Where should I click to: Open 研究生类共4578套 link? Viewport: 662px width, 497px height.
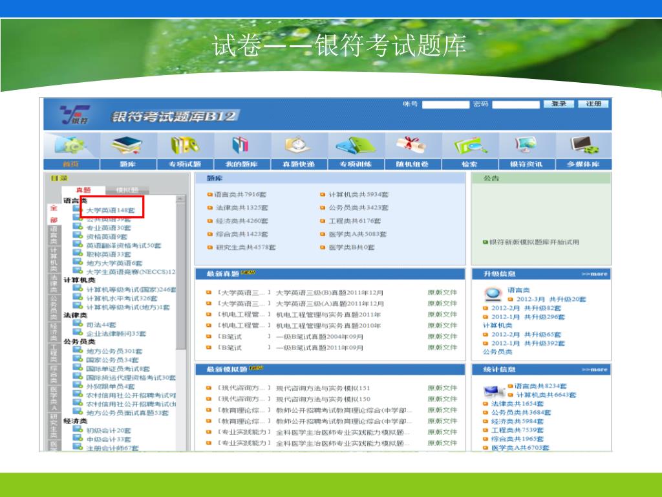246,247
